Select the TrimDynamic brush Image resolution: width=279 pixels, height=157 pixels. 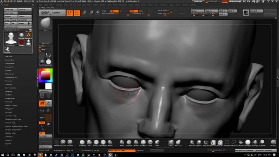pyautogui.click(x=96, y=143)
